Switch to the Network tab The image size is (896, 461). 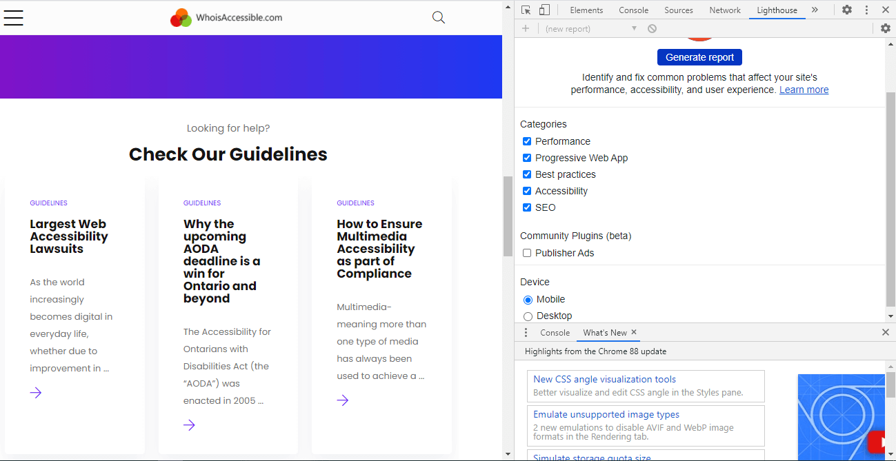click(725, 10)
